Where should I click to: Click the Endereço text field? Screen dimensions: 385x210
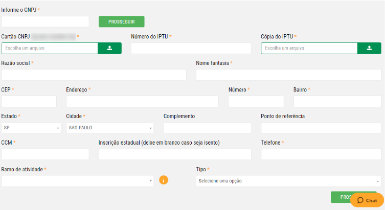click(x=142, y=101)
